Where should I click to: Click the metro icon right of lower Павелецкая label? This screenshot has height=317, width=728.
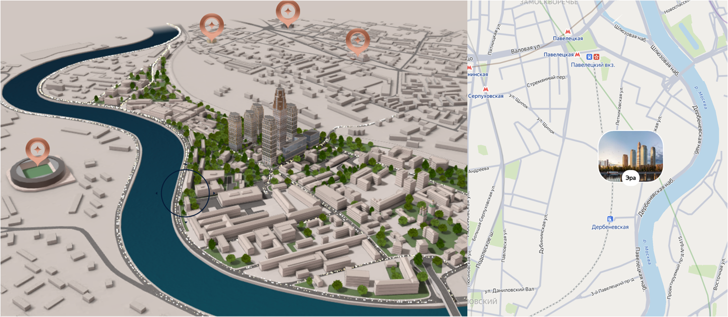577,54
